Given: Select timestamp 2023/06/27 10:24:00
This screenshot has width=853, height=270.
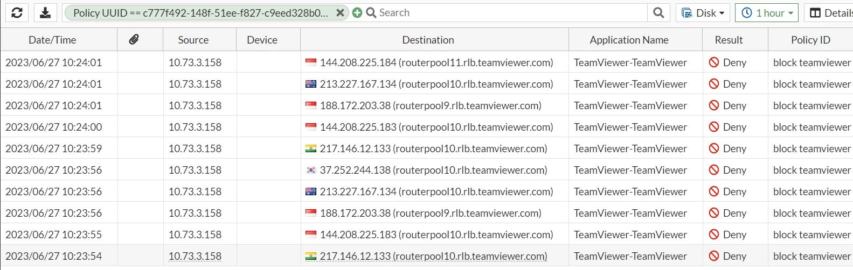Looking at the screenshot, I should coord(54,127).
